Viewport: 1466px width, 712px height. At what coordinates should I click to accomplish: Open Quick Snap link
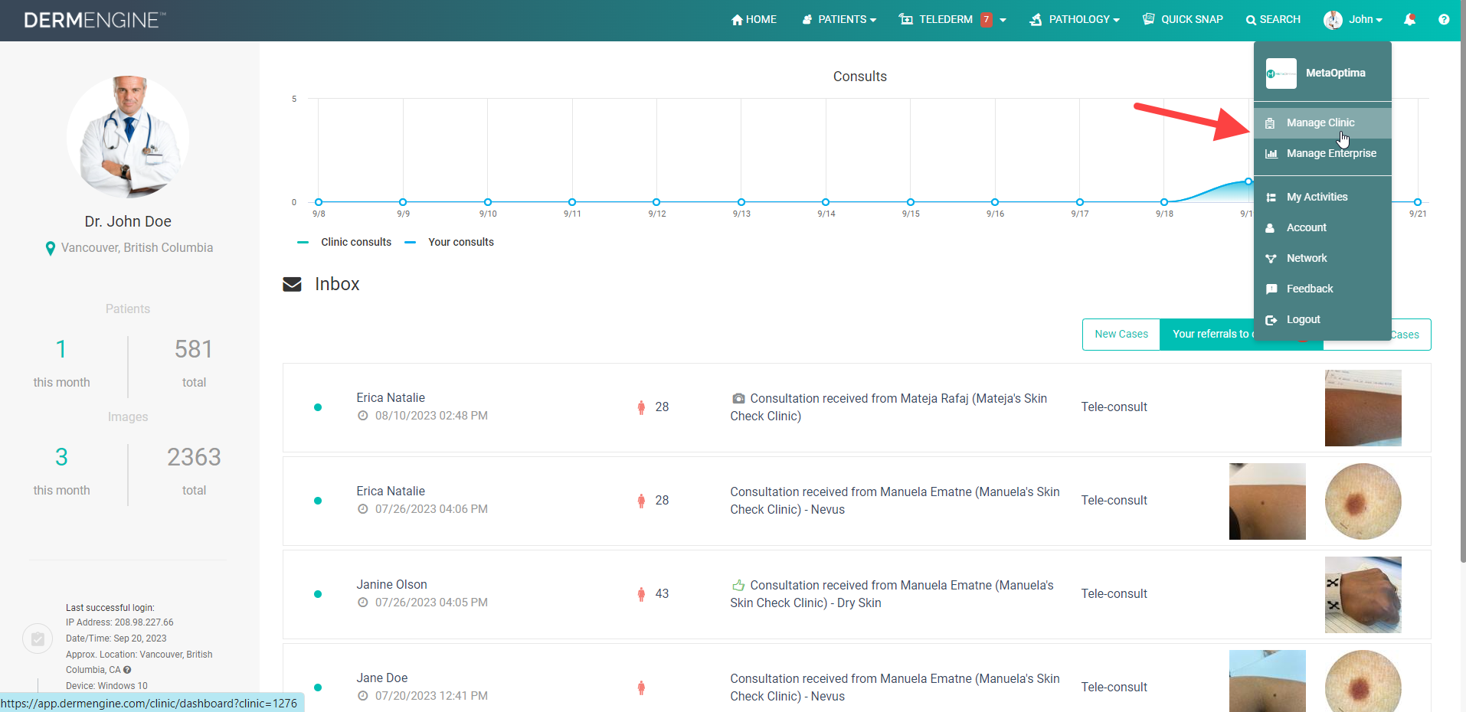[1183, 20]
